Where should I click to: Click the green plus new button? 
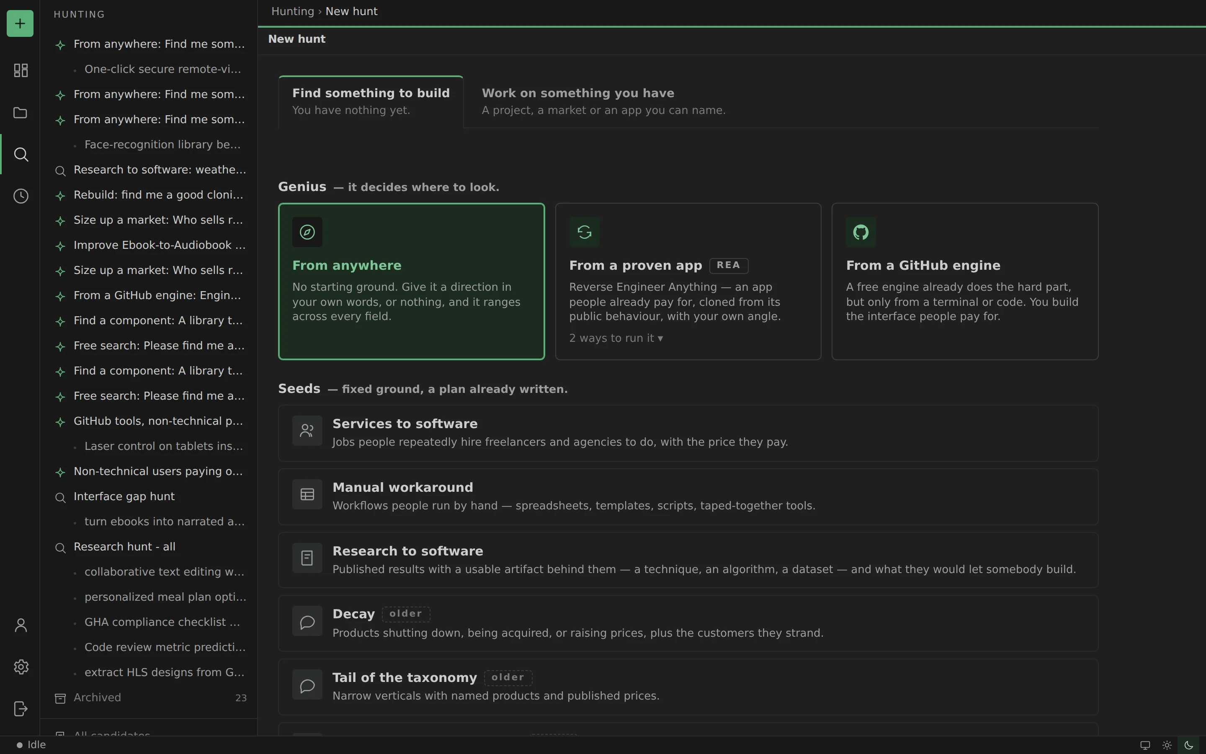tap(20, 23)
